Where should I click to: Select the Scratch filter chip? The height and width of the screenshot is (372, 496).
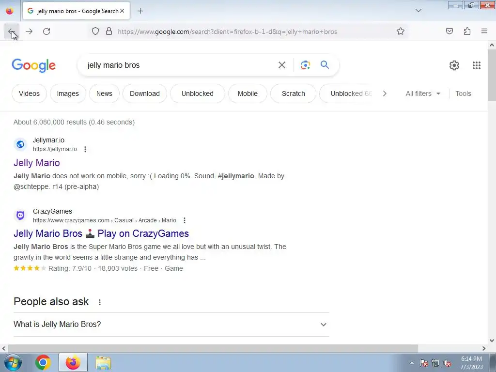click(293, 93)
